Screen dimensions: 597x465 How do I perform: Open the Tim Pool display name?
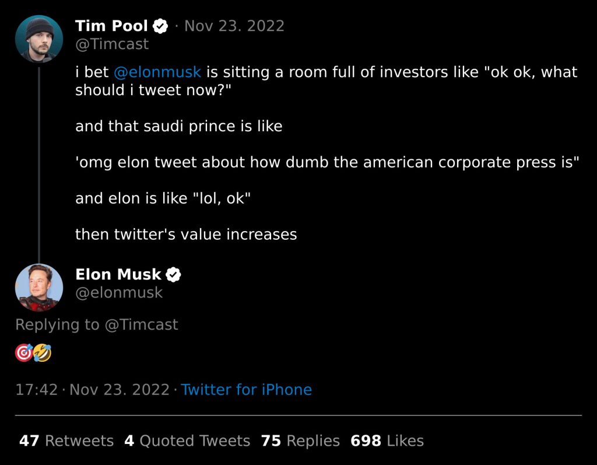[111, 26]
